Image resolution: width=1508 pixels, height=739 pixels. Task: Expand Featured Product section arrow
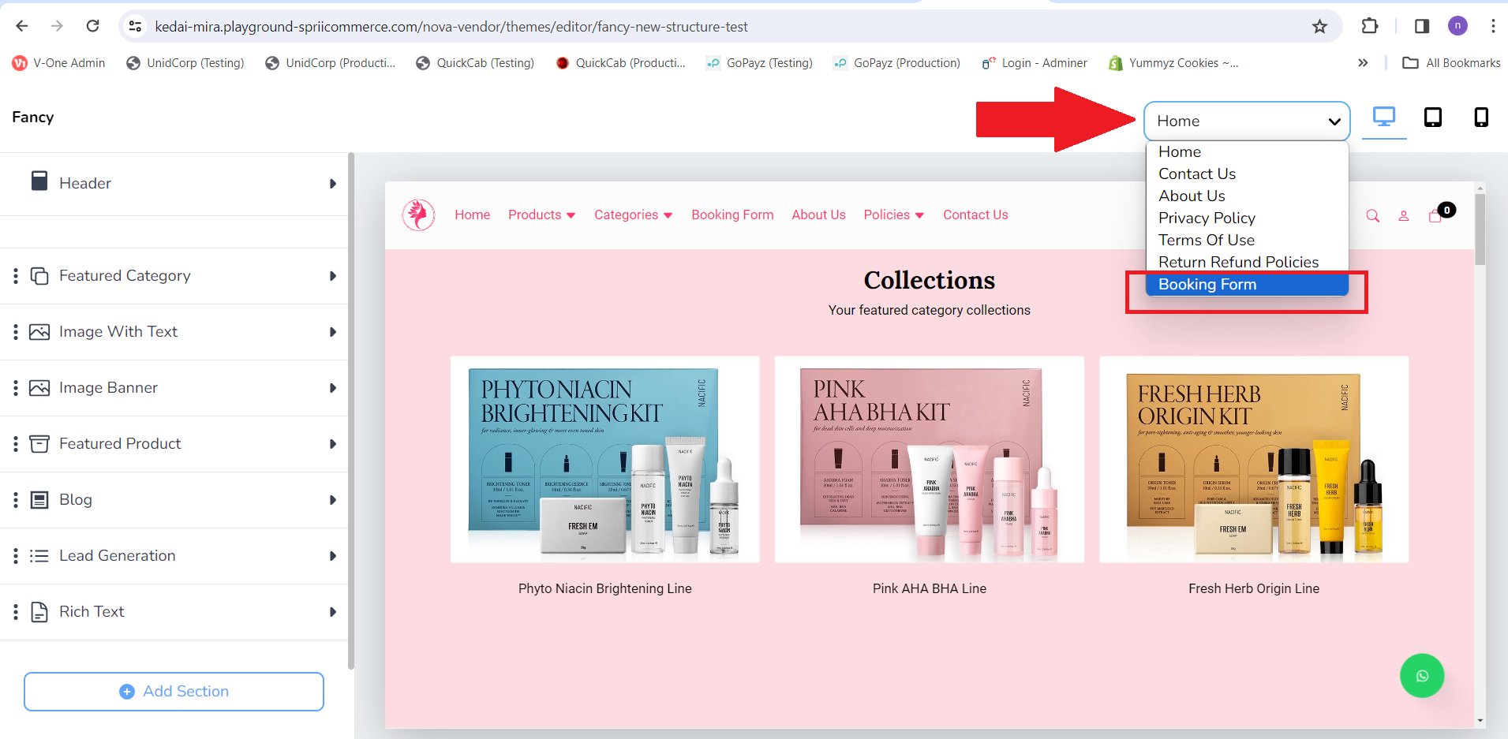tap(333, 444)
